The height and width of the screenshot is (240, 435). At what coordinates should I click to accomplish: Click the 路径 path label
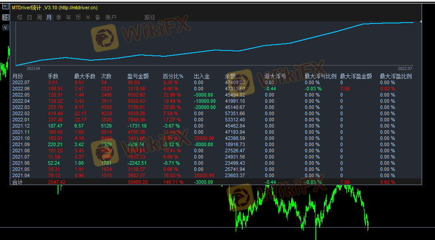click(x=150, y=17)
